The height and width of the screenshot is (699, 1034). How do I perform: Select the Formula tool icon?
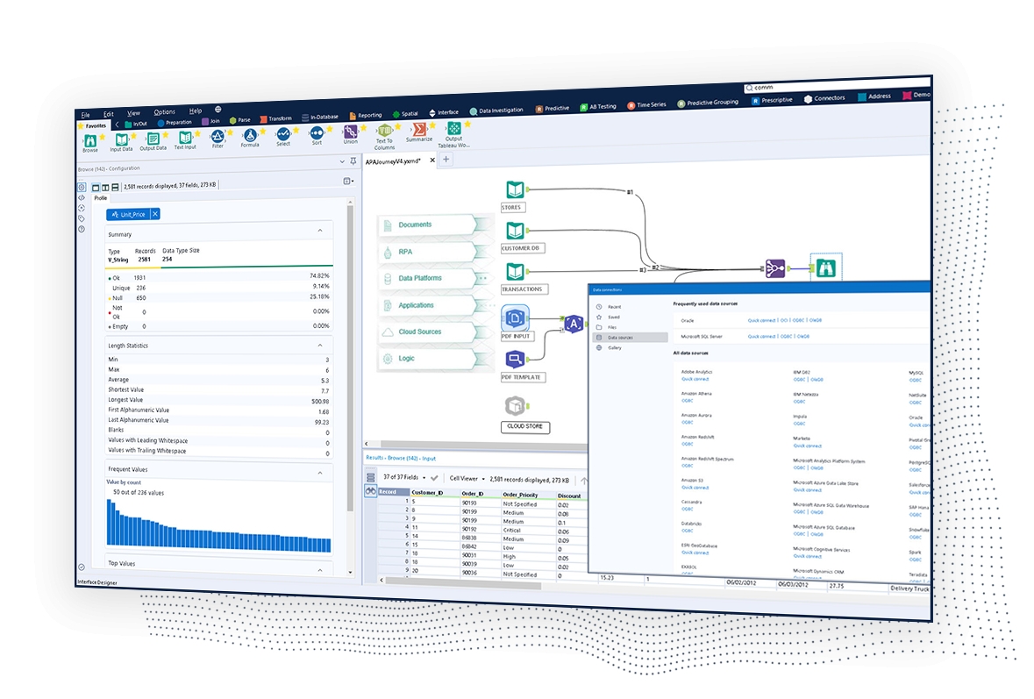pos(250,136)
